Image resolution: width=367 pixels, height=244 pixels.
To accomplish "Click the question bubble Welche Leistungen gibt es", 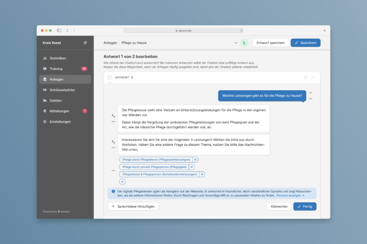I will (262, 96).
